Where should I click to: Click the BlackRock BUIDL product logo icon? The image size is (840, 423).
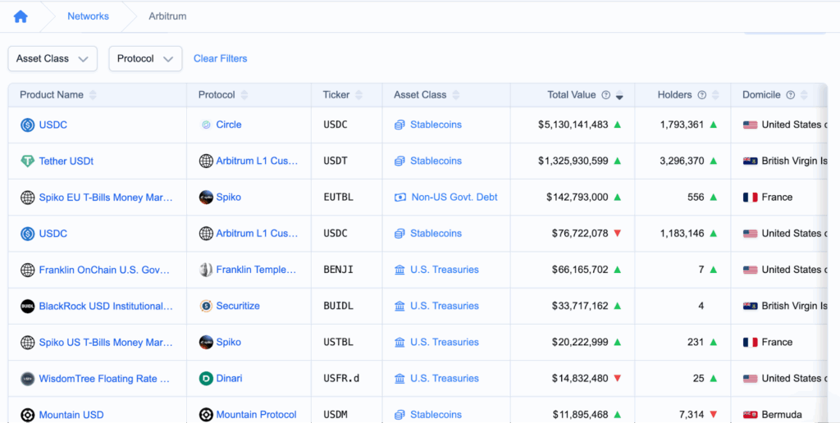(x=27, y=307)
